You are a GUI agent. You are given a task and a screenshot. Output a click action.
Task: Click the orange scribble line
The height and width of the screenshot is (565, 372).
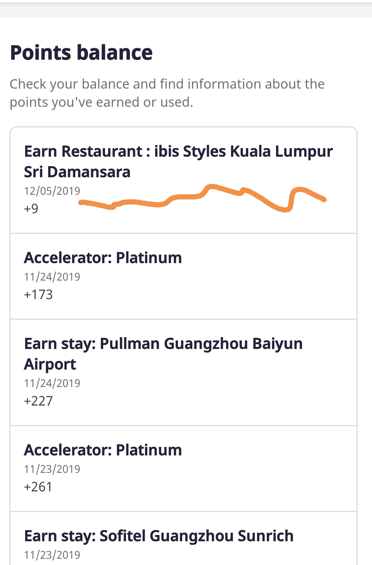(x=202, y=198)
